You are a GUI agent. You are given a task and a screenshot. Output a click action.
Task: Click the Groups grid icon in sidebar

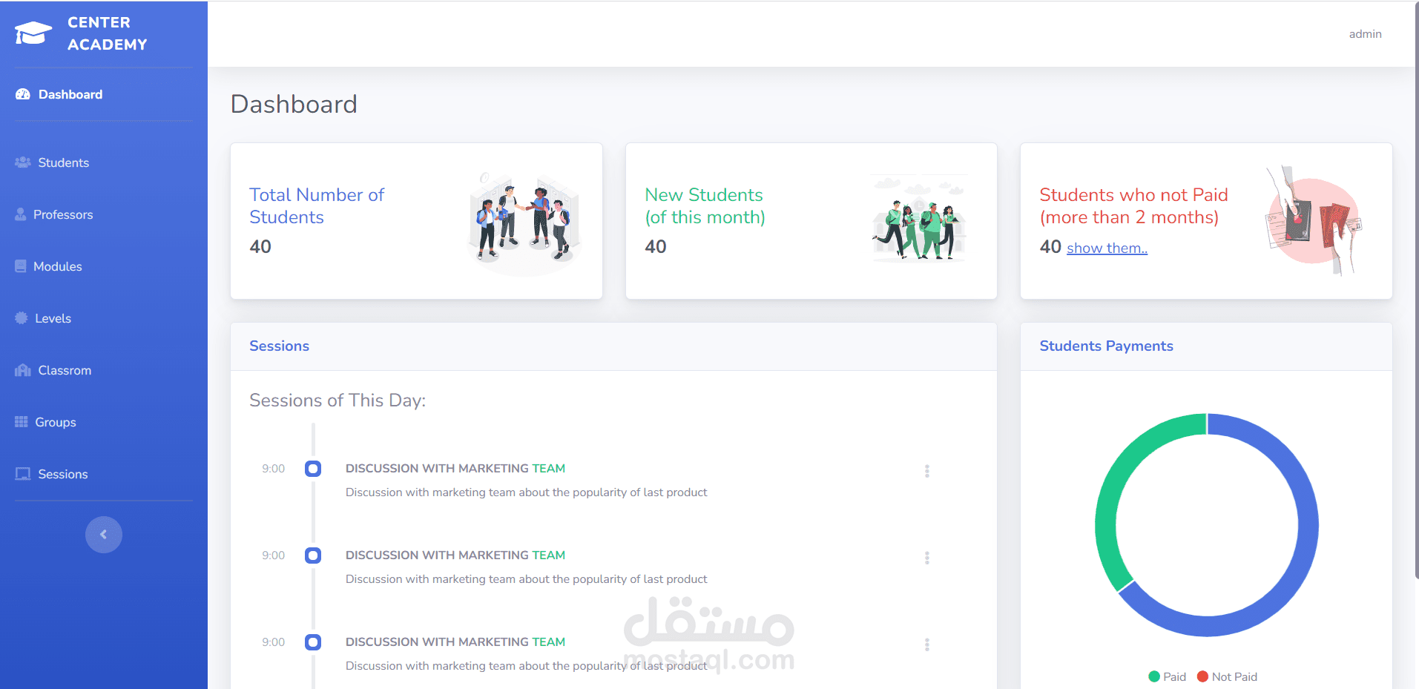point(22,422)
